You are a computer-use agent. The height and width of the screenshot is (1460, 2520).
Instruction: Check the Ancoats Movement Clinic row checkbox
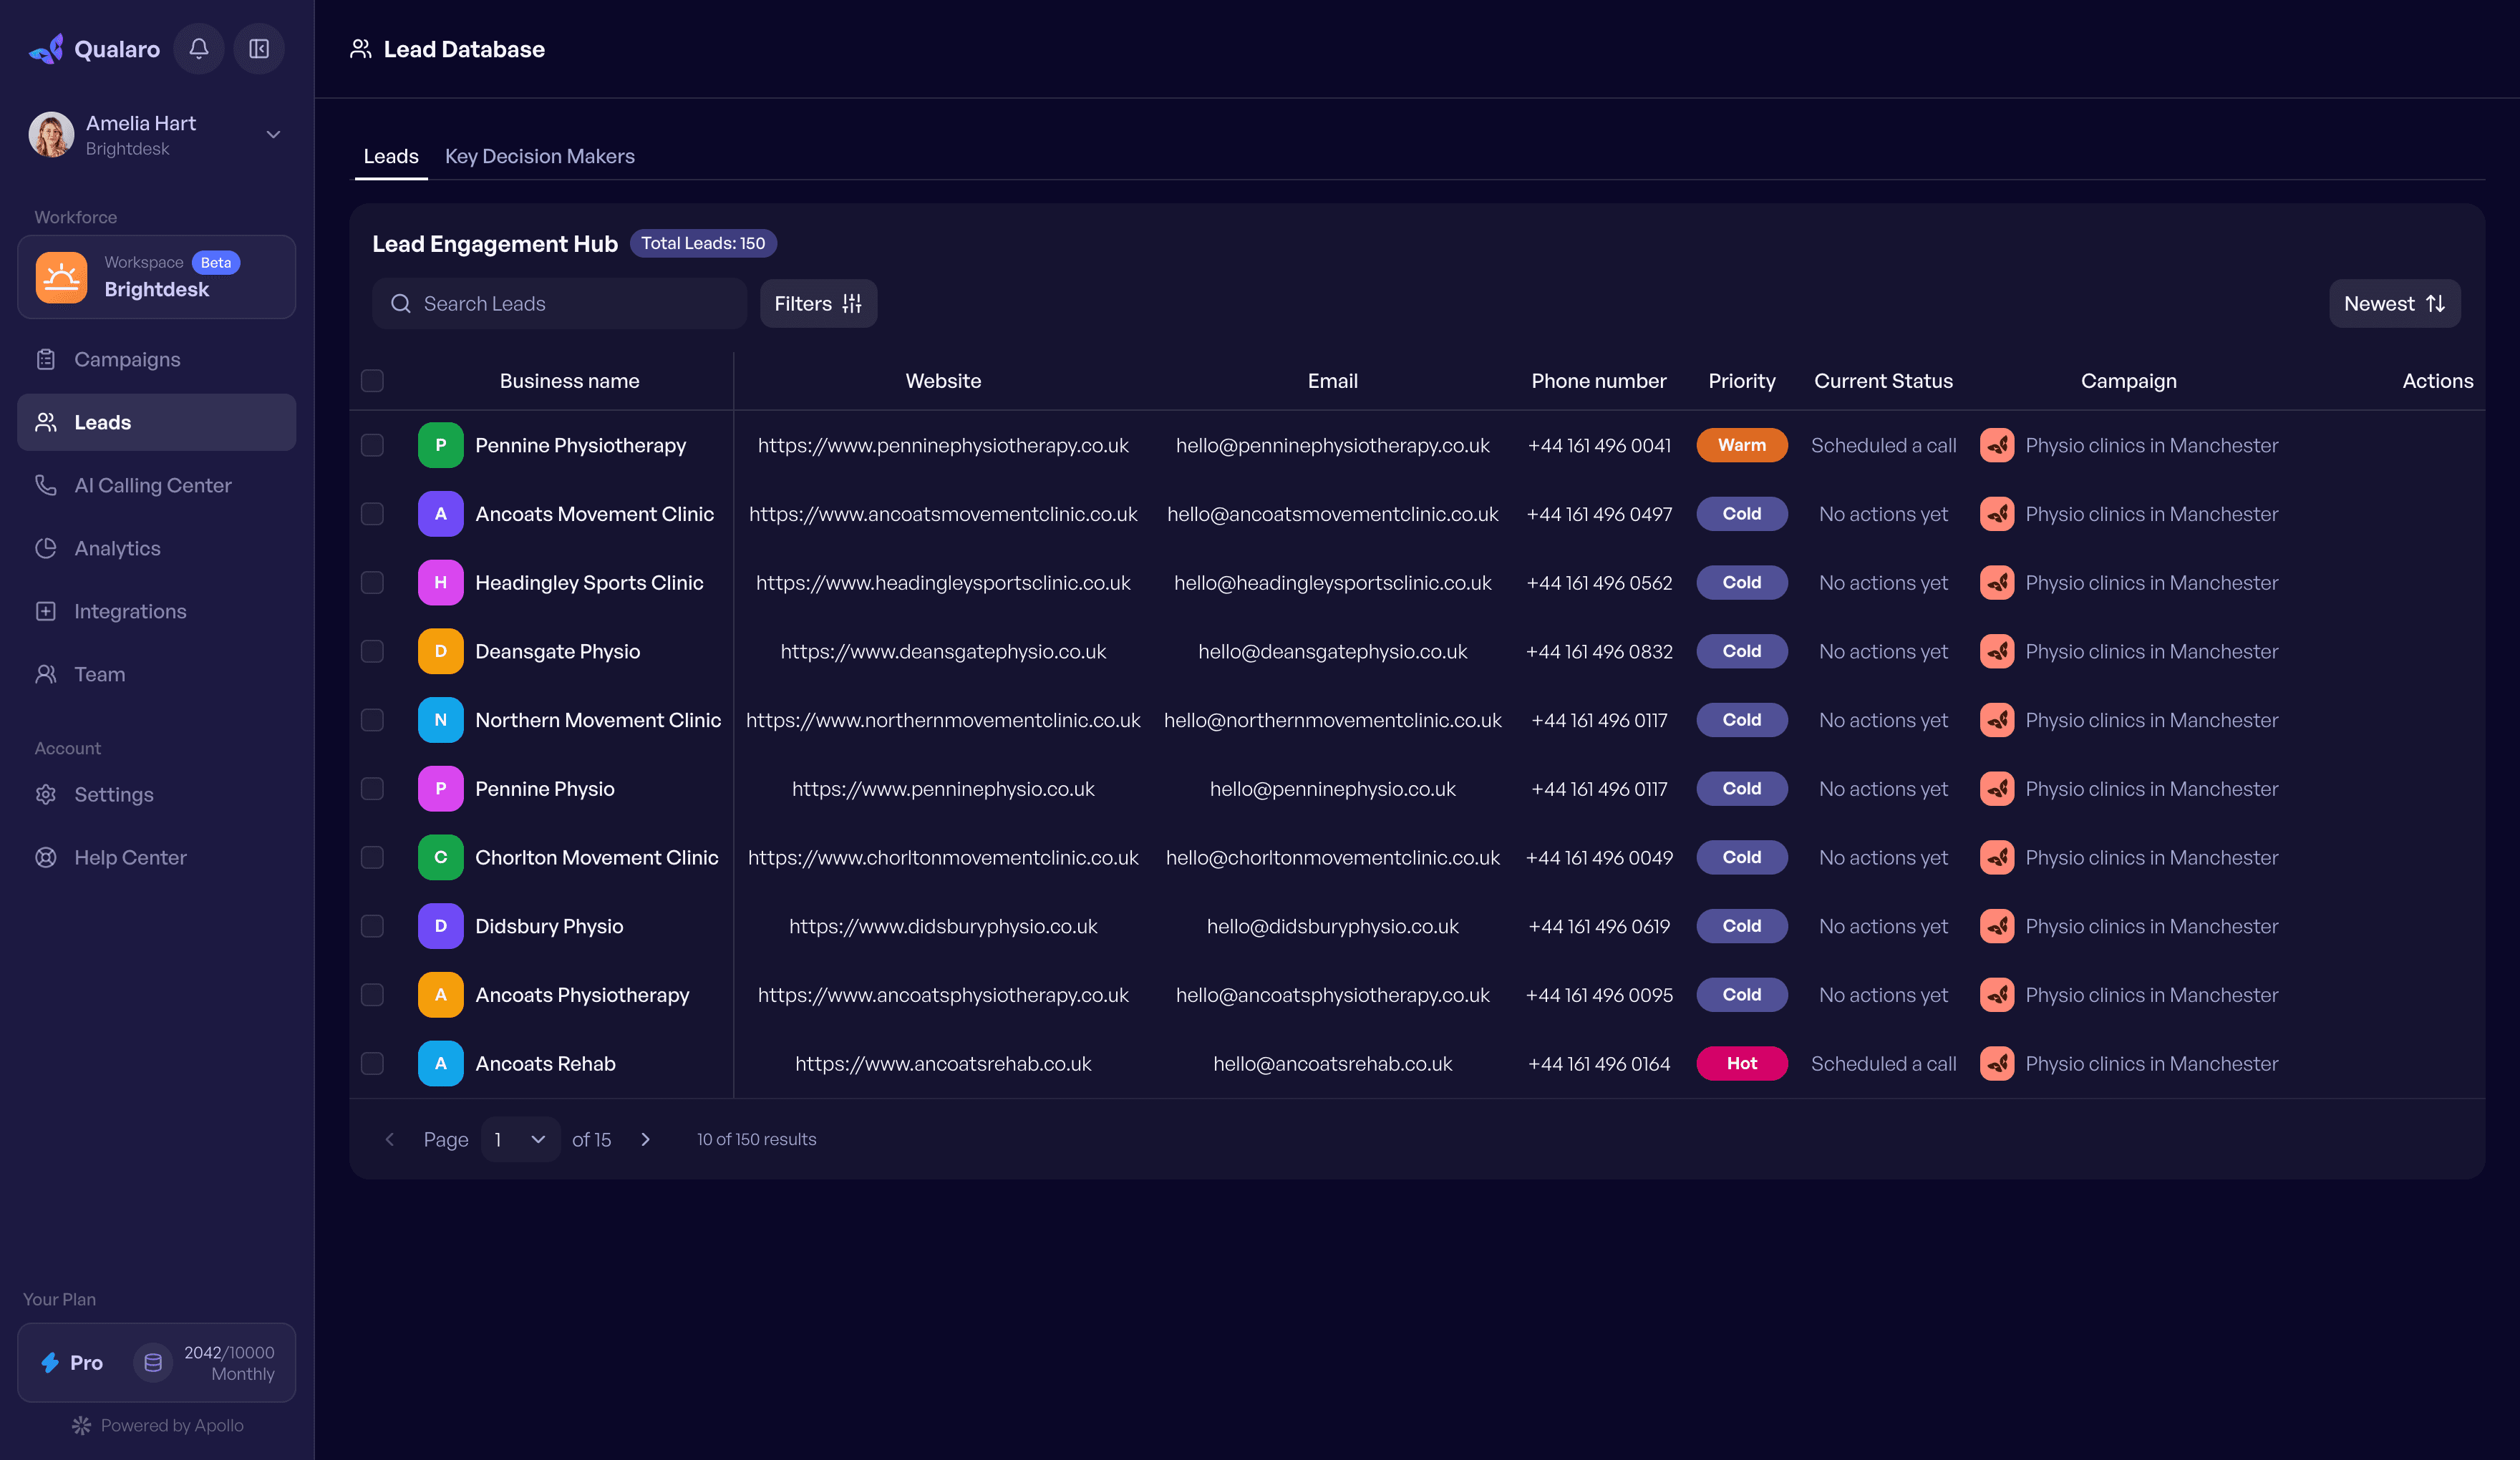tap(372, 514)
